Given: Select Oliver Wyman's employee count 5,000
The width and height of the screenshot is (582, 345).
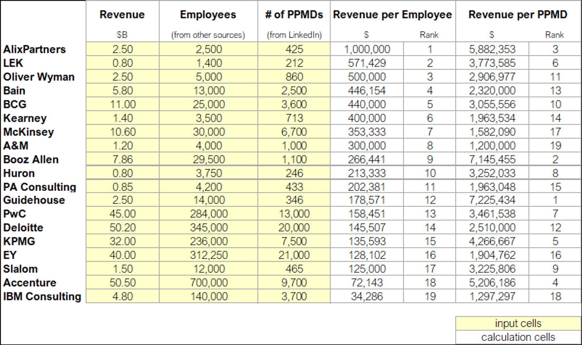Looking at the screenshot, I should click(209, 77).
